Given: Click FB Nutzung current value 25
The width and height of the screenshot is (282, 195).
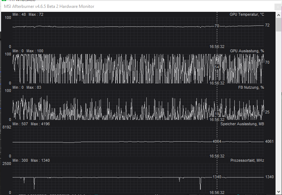Looking at the screenshot, I should pos(267,112).
